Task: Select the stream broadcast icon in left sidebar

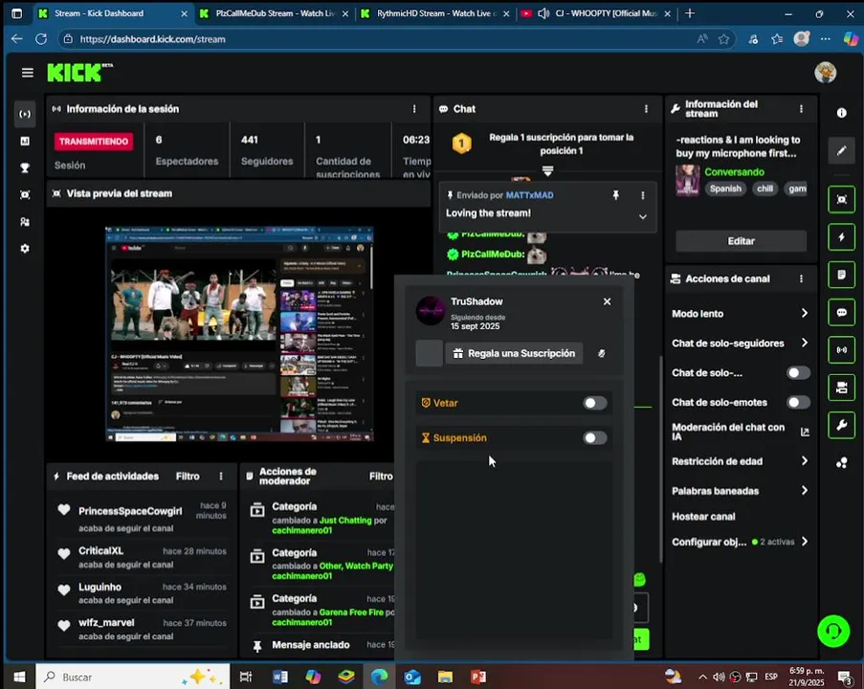Action: 25,114
